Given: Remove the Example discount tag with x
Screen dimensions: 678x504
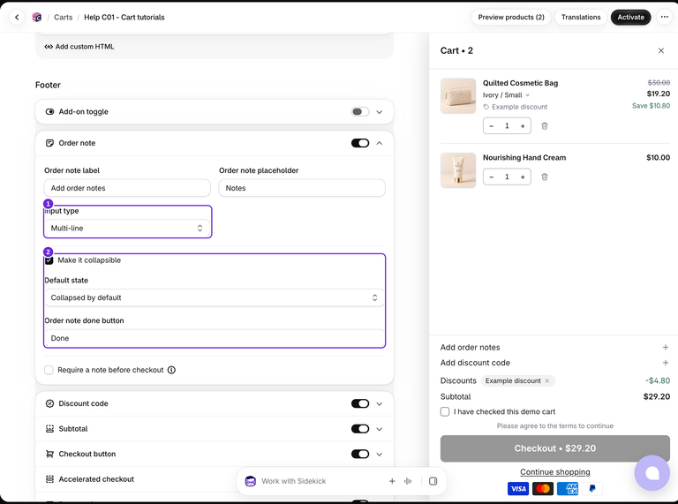Looking at the screenshot, I should click(547, 380).
